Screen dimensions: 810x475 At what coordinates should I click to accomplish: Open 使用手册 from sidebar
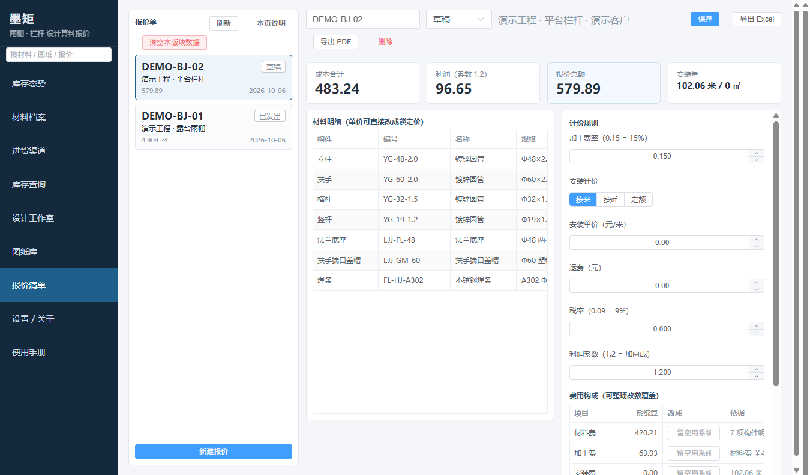pyautogui.click(x=59, y=352)
